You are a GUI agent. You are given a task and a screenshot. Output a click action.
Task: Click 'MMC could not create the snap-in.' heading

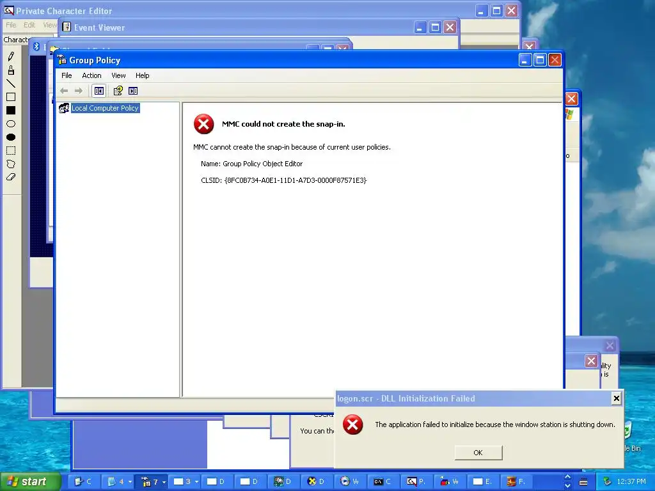point(283,124)
